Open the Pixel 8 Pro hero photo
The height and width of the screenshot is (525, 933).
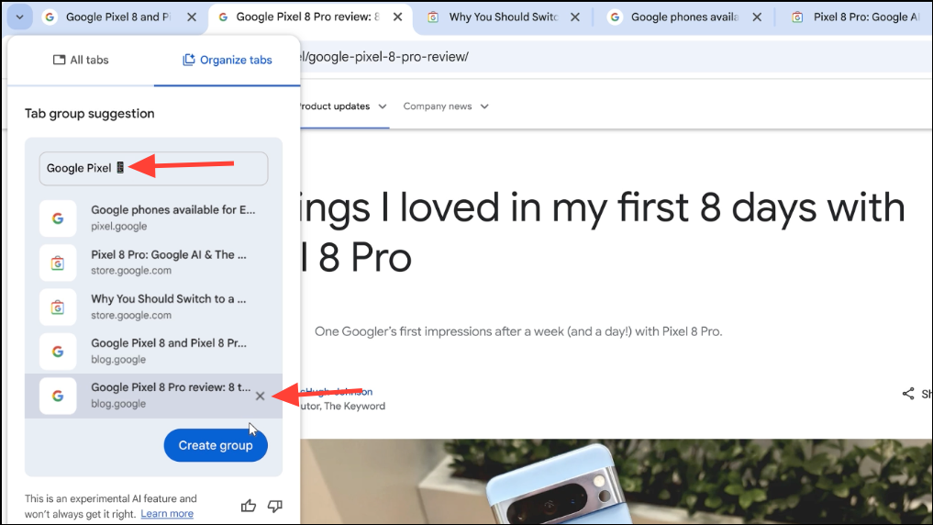point(616,482)
